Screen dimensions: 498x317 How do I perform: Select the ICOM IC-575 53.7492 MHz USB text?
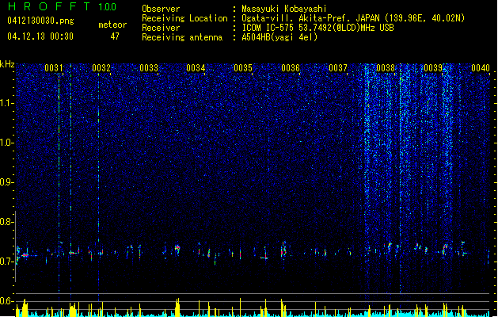point(318,28)
